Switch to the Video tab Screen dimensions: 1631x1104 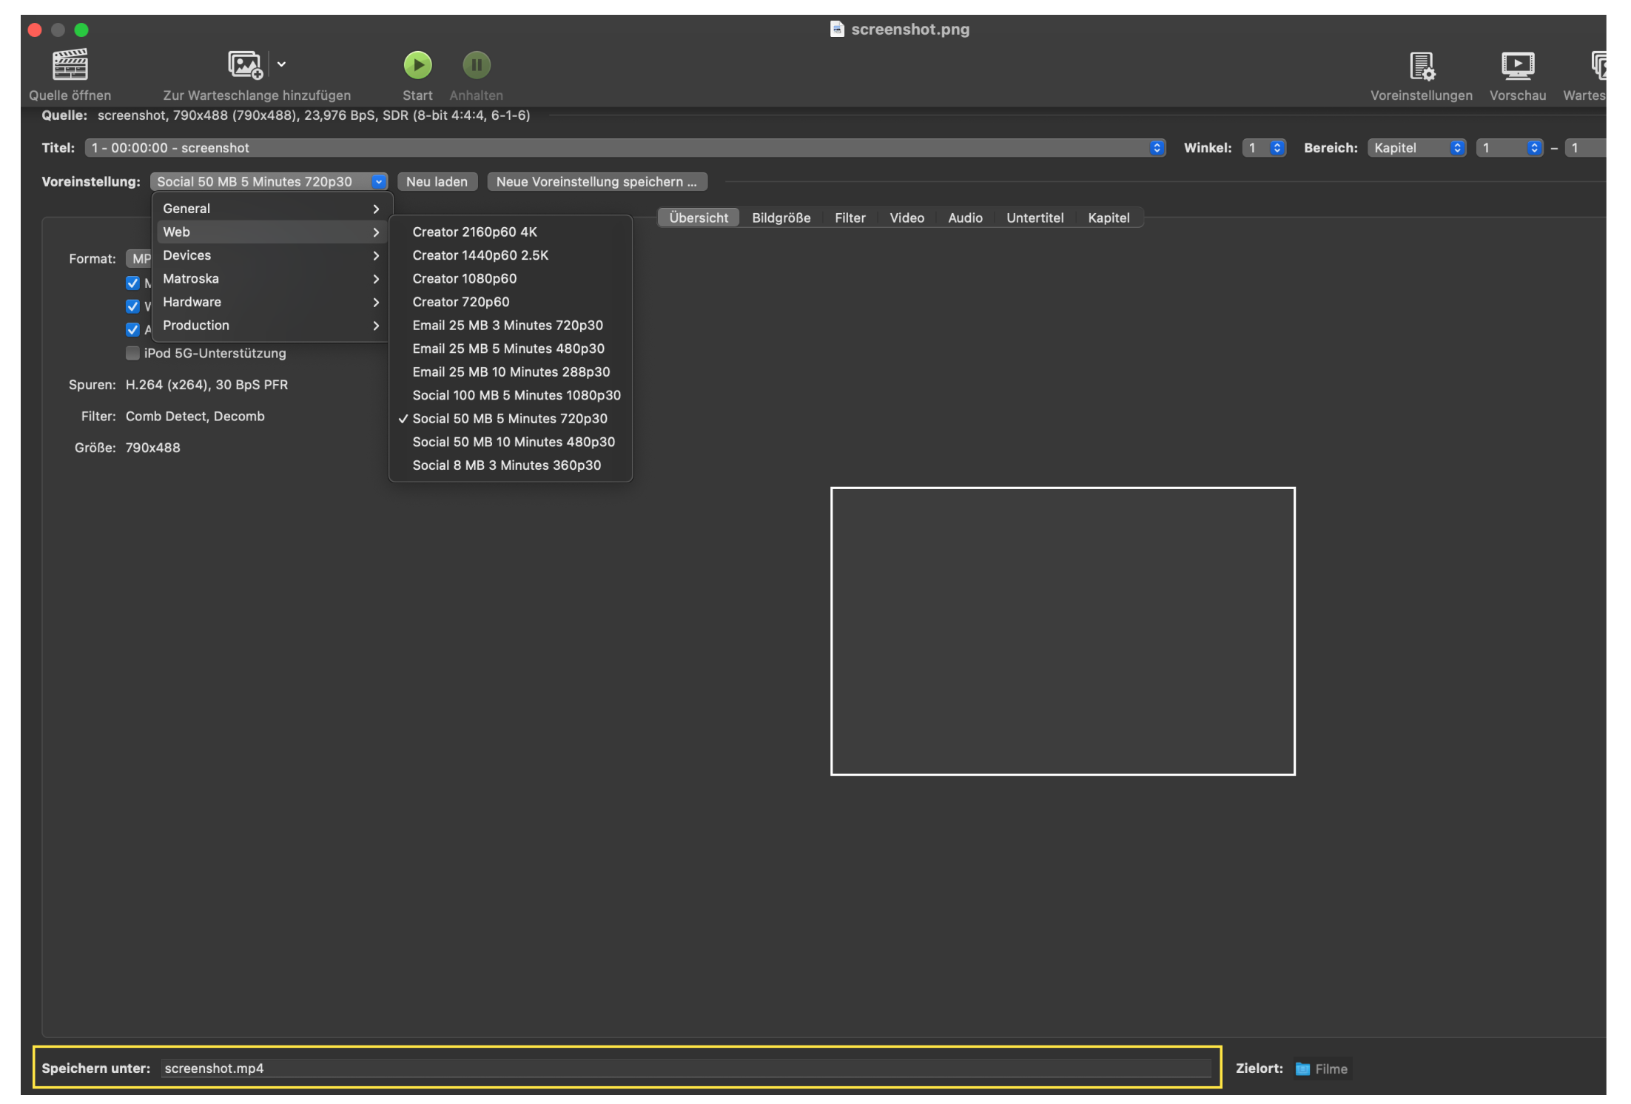(x=907, y=218)
